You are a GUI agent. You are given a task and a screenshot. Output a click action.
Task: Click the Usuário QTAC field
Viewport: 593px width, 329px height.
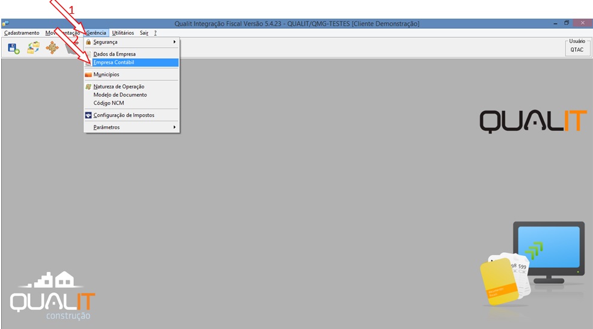(x=577, y=49)
